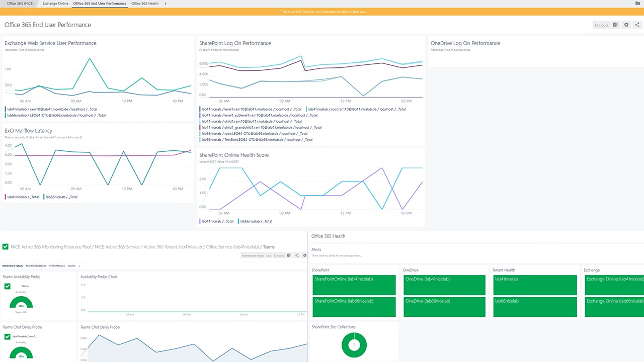Open the Teams panel 12 hours range selector
The image size is (644, 362).
(x=279, y=255)
